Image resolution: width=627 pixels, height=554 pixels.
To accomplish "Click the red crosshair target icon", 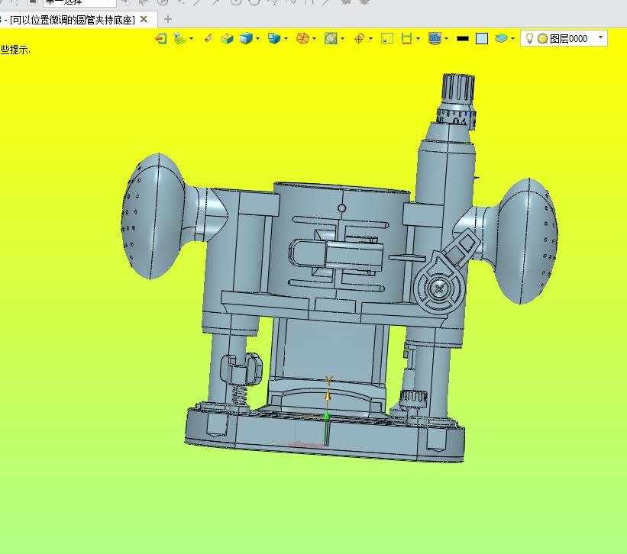I will tap(359, 38).
